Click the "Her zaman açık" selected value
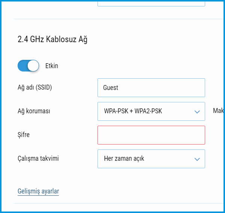Screen dimensions: 225x213 click(x=124, y=159)
